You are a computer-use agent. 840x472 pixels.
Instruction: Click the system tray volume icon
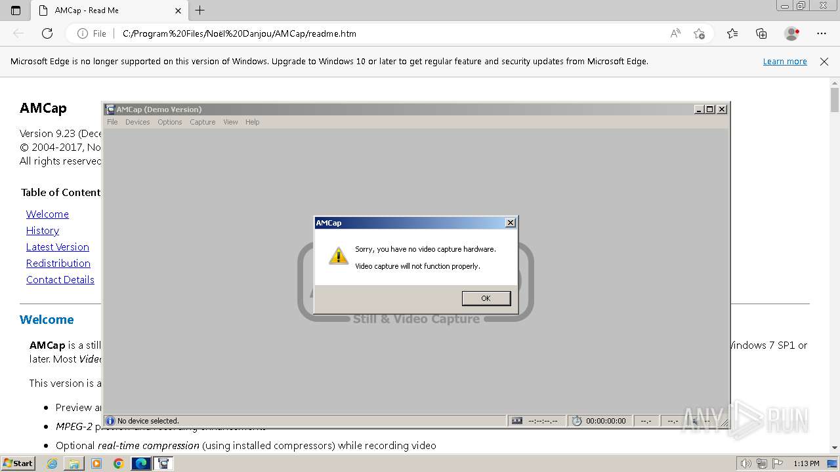[x=747, y=463]
